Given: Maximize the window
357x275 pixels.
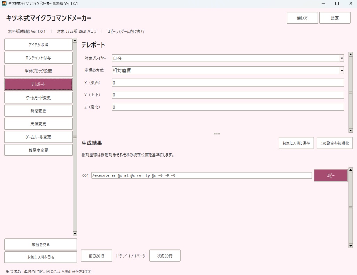Looking at the screenshot, I should pos(337,3).
